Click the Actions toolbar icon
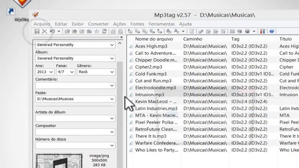Image resolution: width=299 pixels, height=168 pixels. pos(169,31)
